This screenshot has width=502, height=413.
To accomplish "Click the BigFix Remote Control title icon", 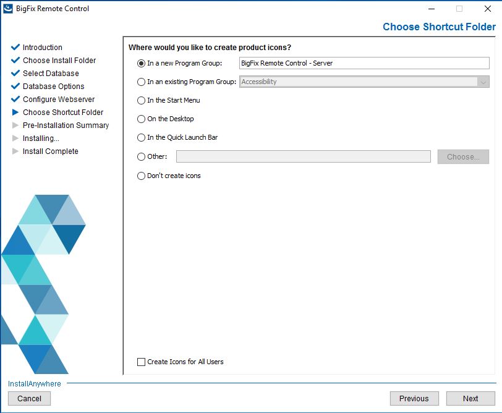I will (8, 9).
